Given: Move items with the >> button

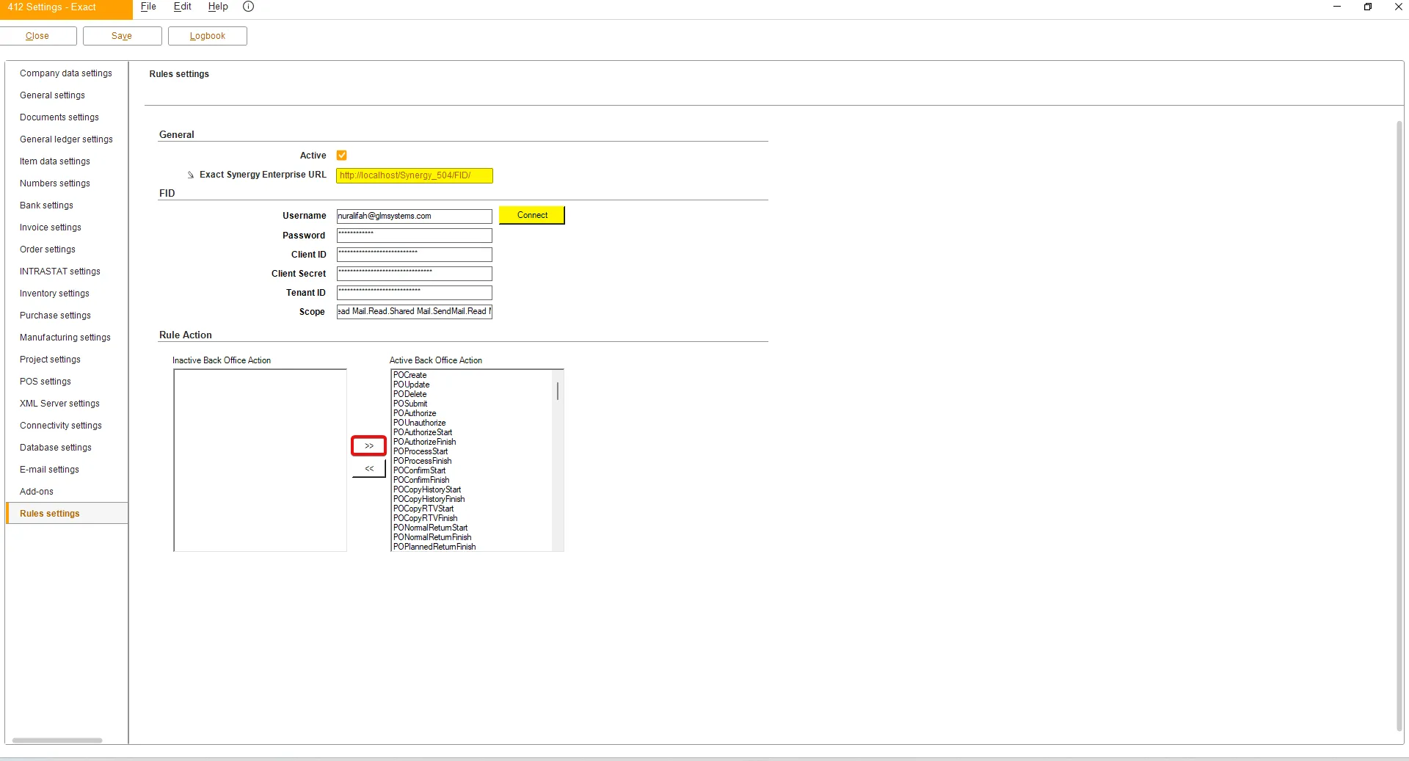Looking at the screenshot, I should [368, 445].
